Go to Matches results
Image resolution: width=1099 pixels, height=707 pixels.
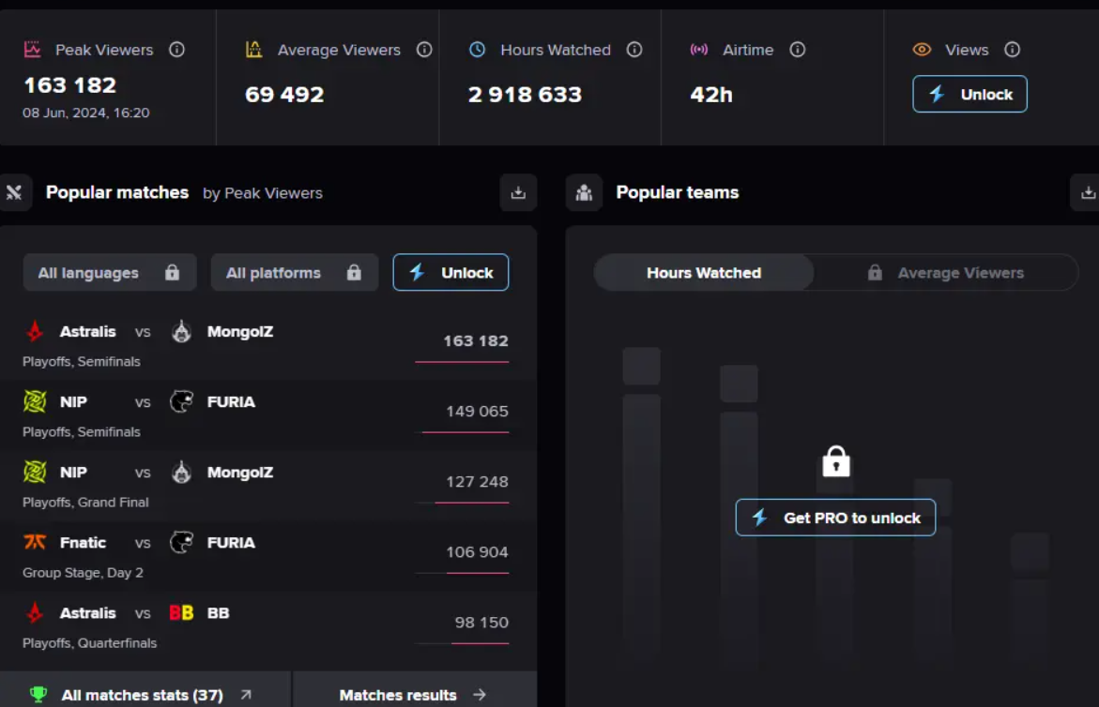click(x=413, y=695)
